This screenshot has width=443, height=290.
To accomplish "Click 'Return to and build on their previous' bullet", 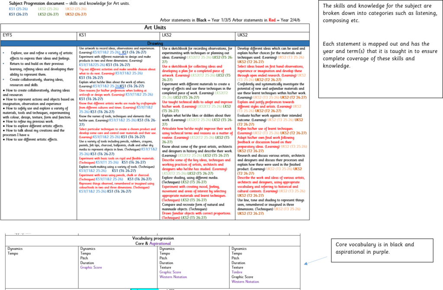I will [42, 69].
